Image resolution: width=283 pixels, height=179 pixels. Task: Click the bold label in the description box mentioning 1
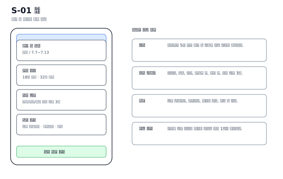146,129
